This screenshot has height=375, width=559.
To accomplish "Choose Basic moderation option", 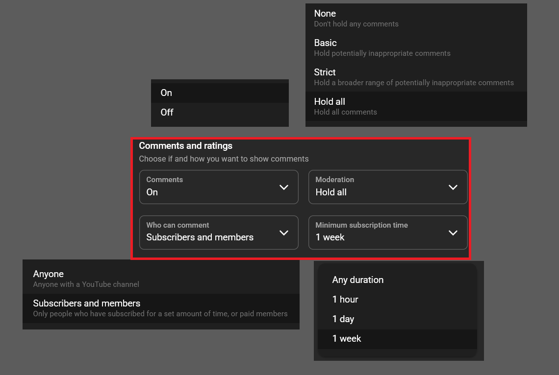I will 416,47.
